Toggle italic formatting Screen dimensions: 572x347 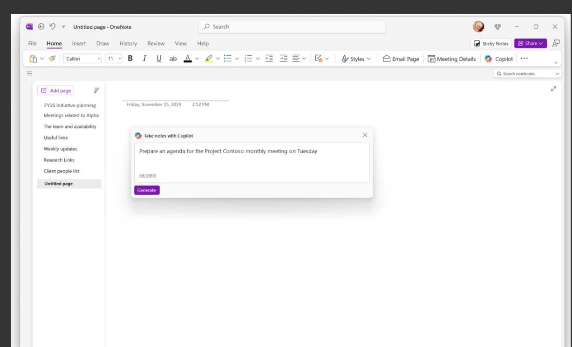pos(144,59)
